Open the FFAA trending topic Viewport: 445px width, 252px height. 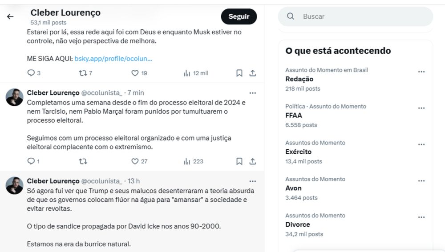click(355, 116)
